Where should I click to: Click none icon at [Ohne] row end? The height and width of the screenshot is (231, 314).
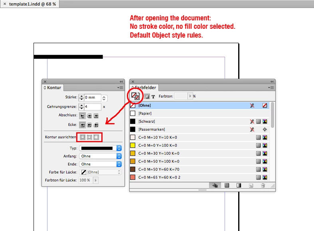pyautogui.click(x=265, y=106)
